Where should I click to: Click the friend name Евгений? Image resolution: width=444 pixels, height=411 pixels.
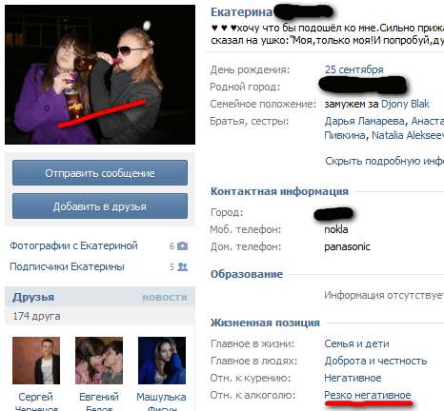pos(99,397)
